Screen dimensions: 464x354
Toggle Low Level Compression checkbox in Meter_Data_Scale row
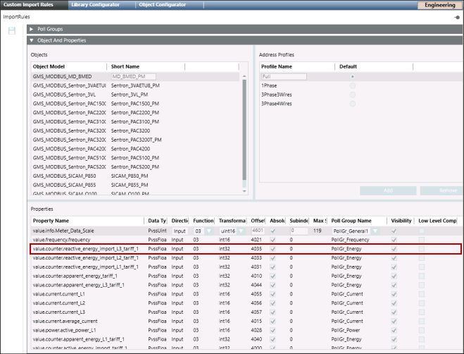tap(422, 231)
